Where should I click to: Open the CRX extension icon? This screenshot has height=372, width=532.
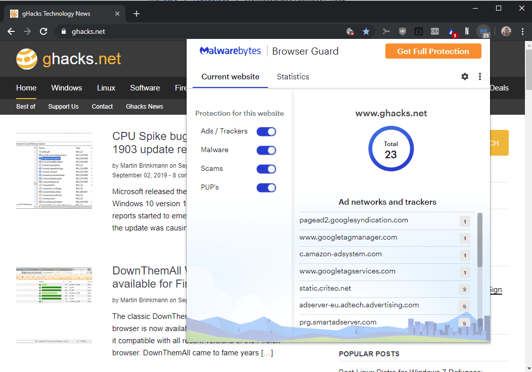435,31
